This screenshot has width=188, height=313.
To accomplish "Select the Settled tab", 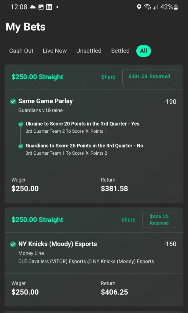I will tap(120, 51).
